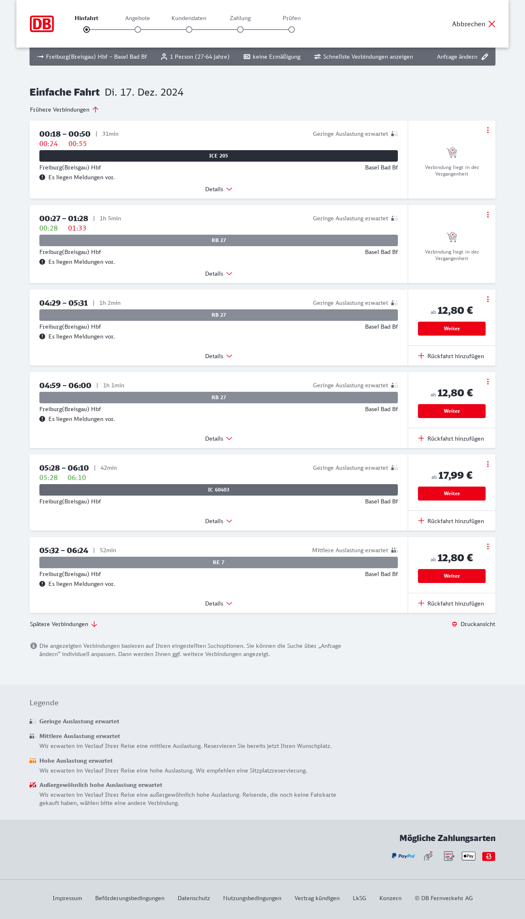This screenshot has width=525, height=919.
Task: Expand Details for the ICE 205 connection
Action: click(219, 189)
